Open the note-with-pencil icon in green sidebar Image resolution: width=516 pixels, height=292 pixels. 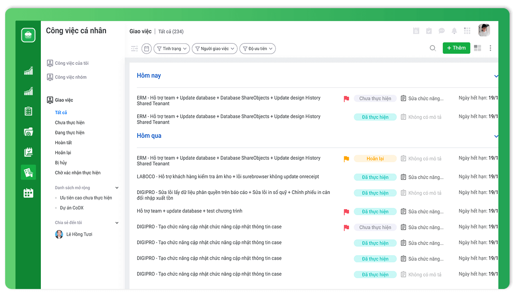[28, 152]
